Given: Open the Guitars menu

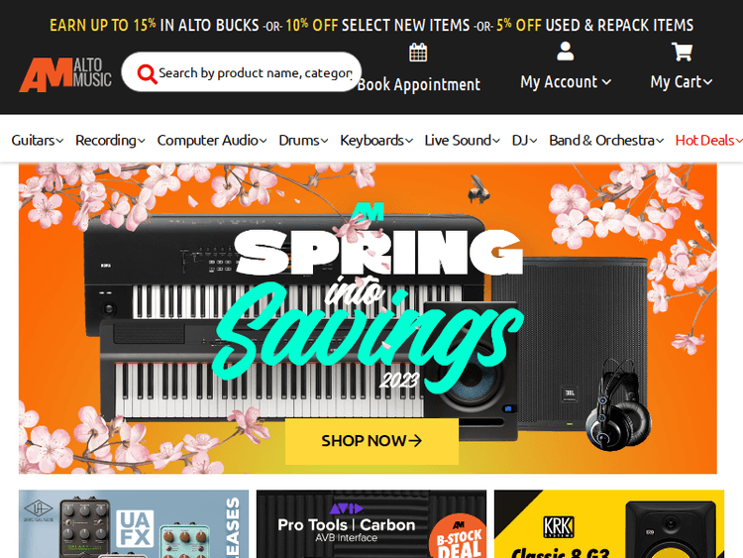Looking at the screenshot, I should (x=38, y=141).
